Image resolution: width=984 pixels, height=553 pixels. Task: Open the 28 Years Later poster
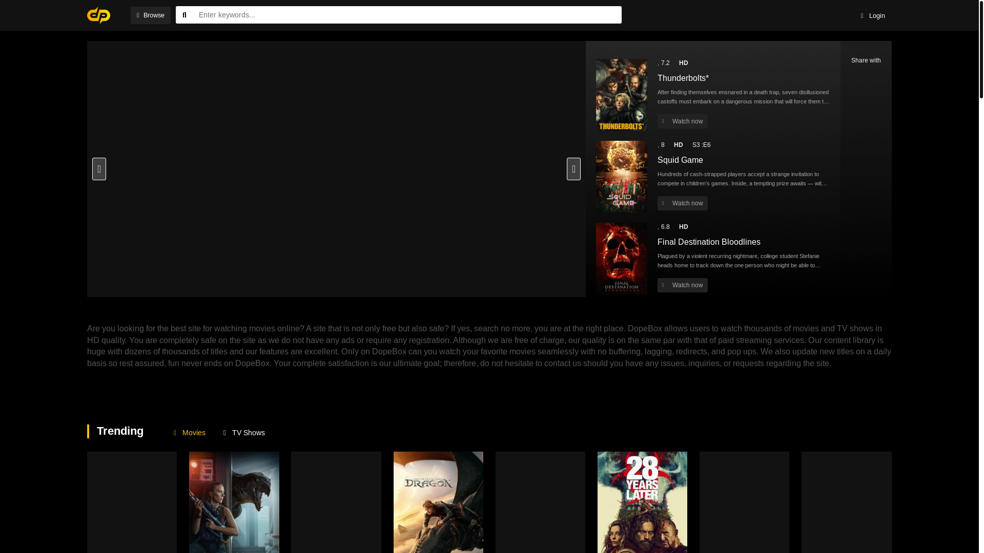coord(642,502)
